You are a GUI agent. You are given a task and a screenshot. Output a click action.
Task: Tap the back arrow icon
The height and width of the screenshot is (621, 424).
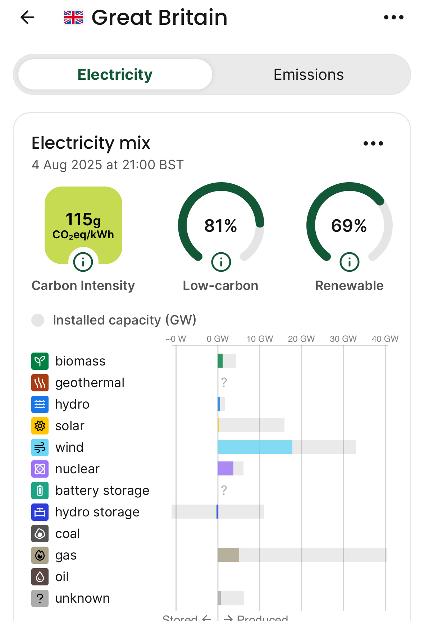(x=27, y=17)
